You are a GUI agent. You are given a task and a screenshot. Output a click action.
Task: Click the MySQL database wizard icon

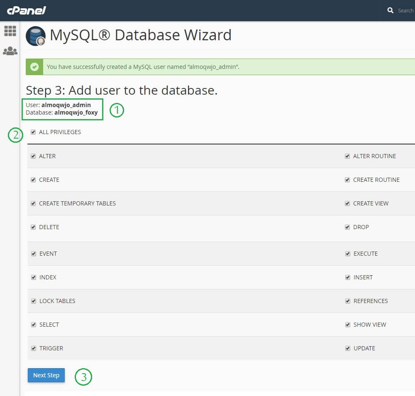pos(35,36)
